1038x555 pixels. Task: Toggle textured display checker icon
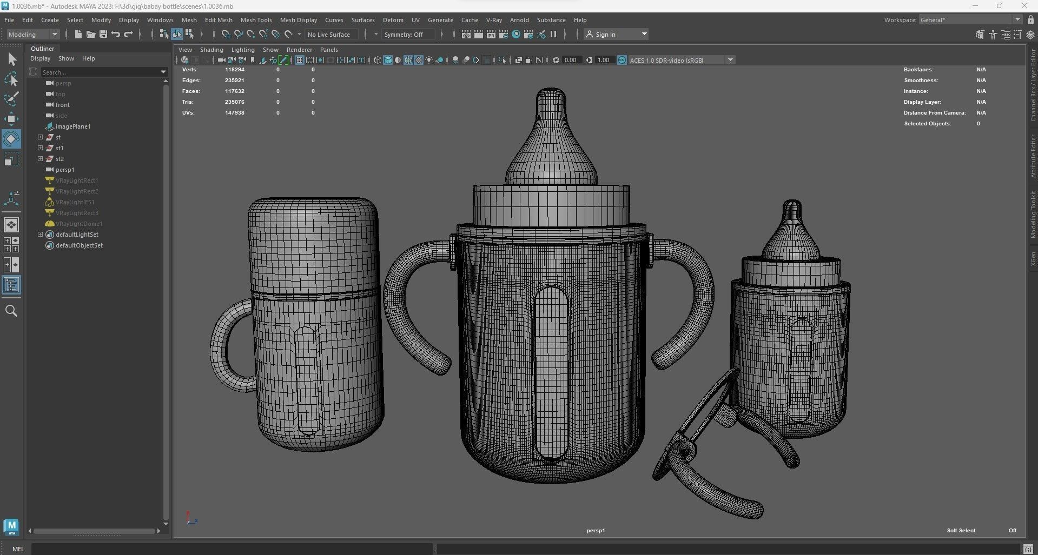419,60
